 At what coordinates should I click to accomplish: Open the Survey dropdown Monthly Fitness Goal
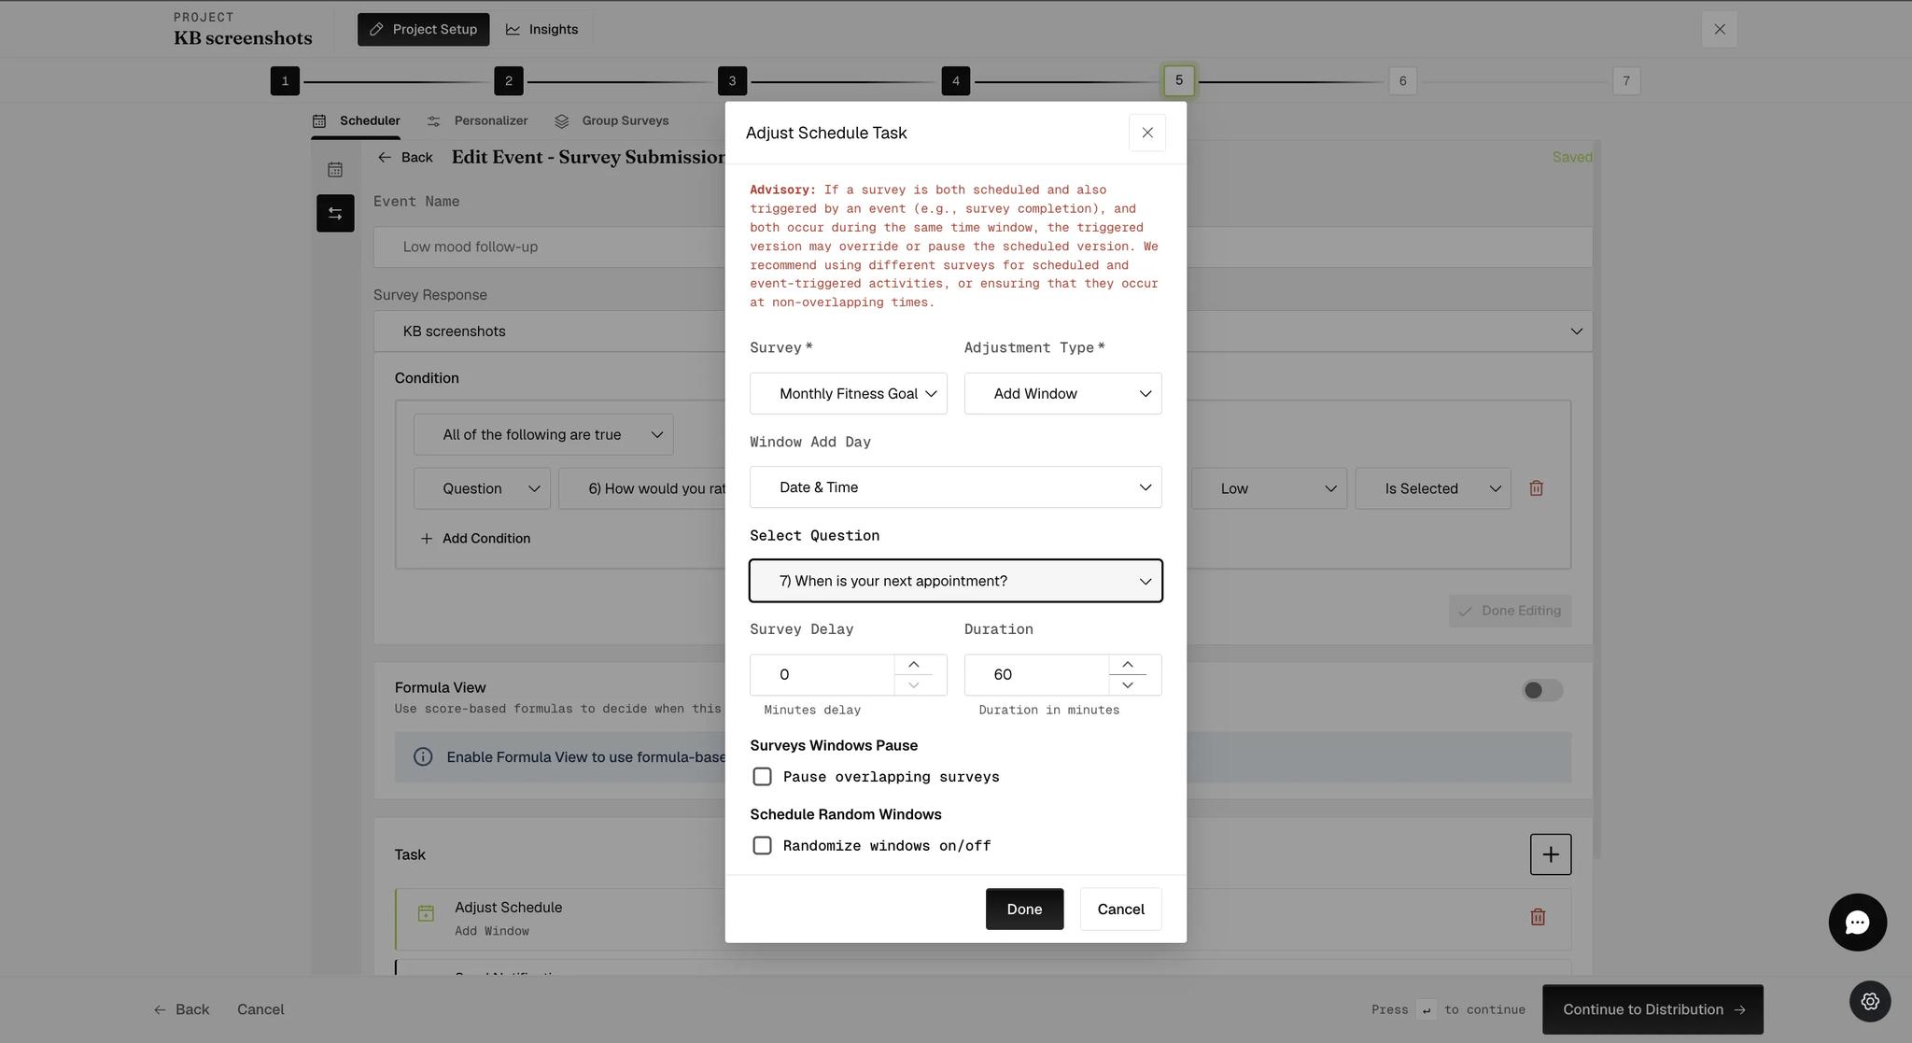[848, 394]
